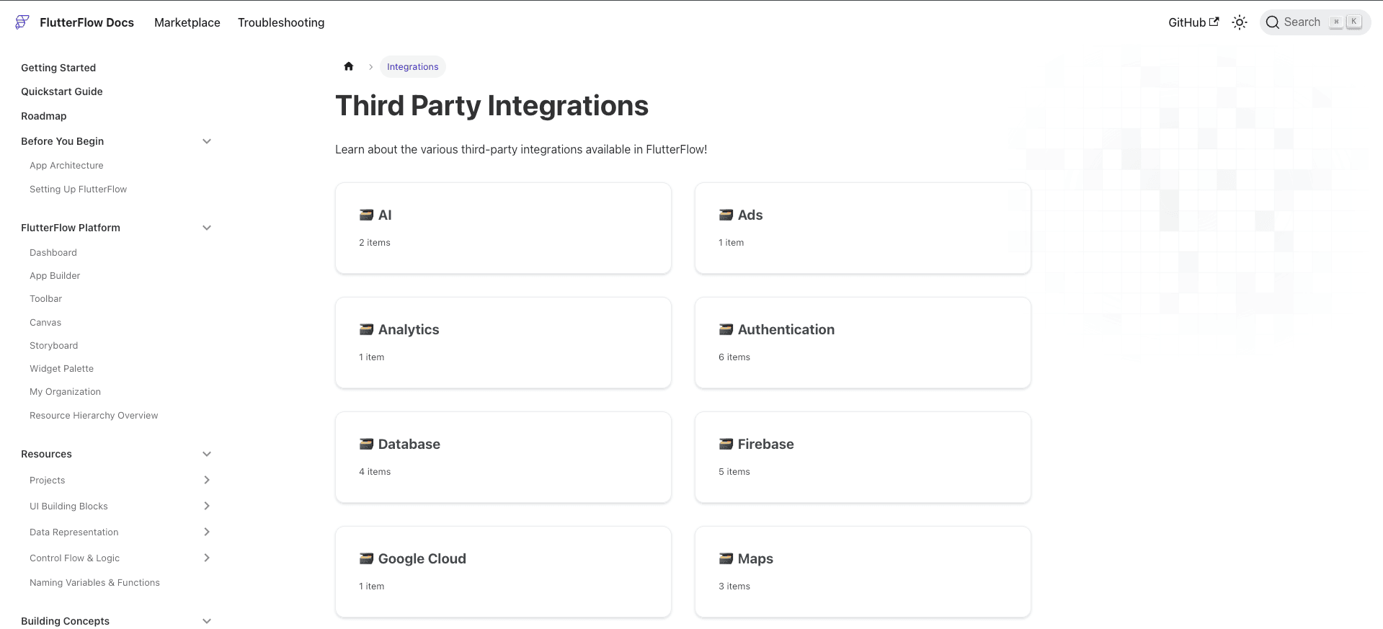Screen dimensions: 1383x629
Task: Click the AI card folder icon
Action: point(366,215)
